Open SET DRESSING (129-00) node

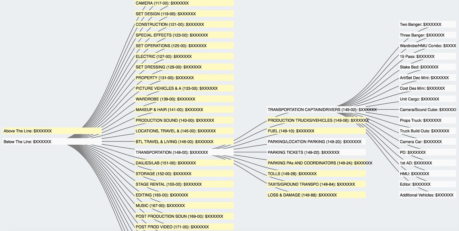184,67
